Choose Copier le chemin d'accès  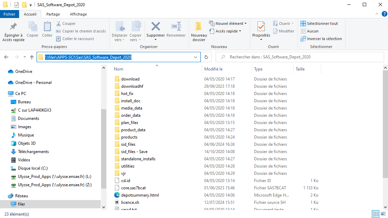[81, 31]
